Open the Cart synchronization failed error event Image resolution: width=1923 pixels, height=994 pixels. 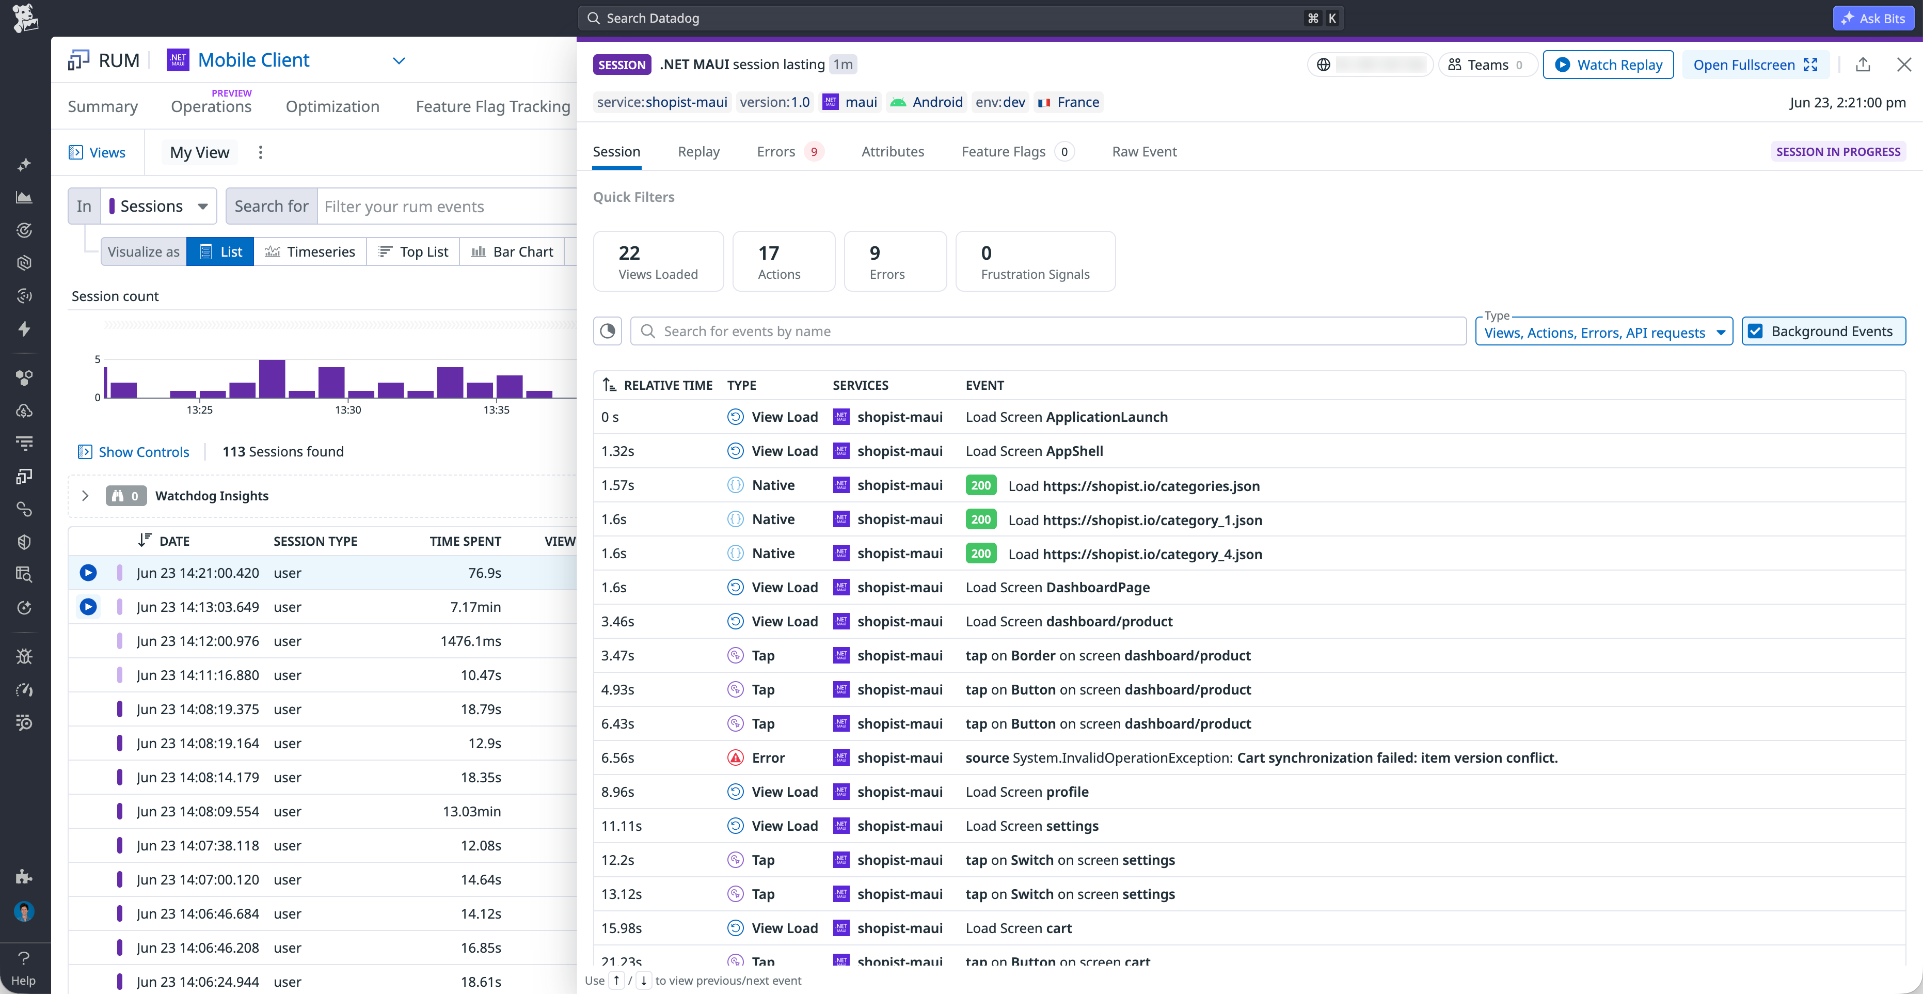(1250, 758)
